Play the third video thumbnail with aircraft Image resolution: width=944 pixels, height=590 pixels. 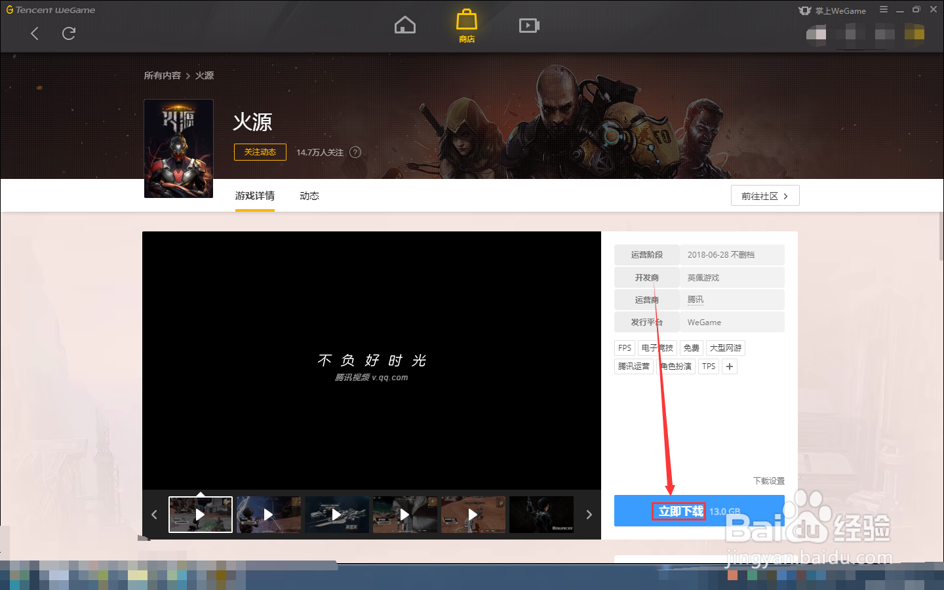click(x=337, y=515)
